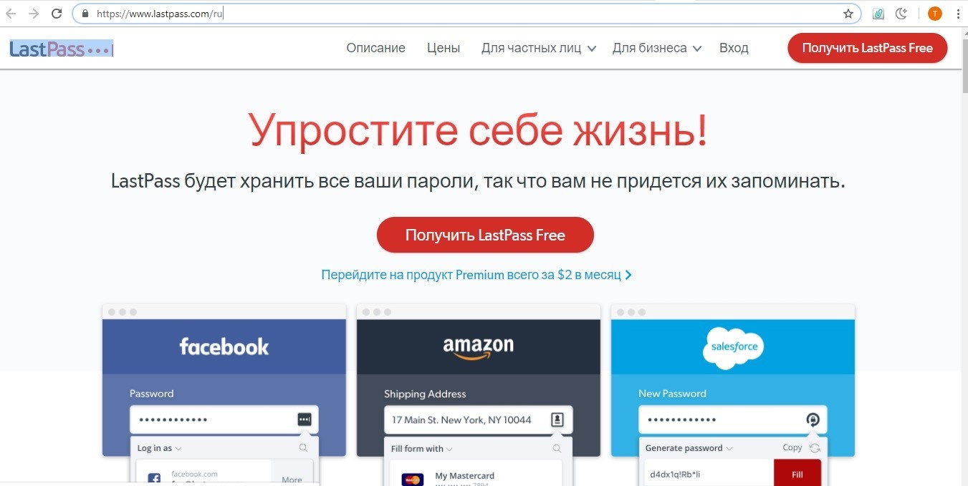
Task: Expand the Для частных лиц dropdown
Action: [539, 48]
